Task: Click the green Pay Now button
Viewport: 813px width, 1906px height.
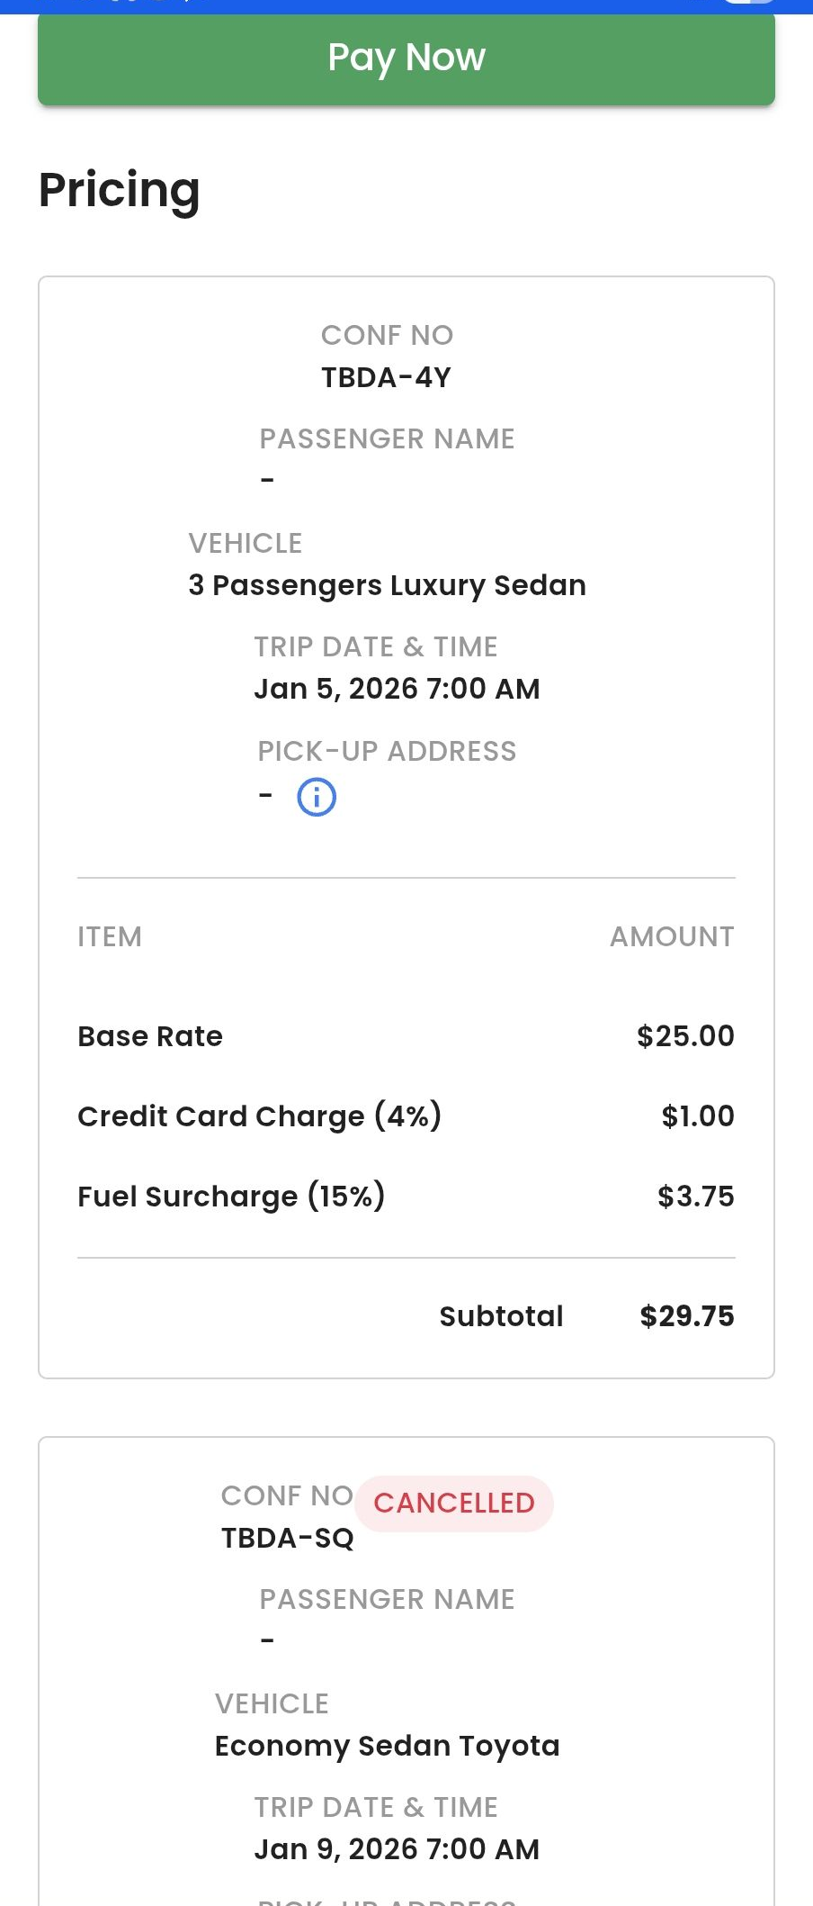Action: click(x=406, y=59)
